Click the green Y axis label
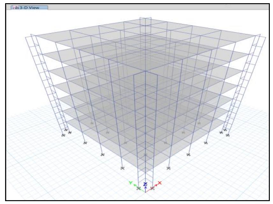Screen dimensions: 273x204 click(131, 183)
